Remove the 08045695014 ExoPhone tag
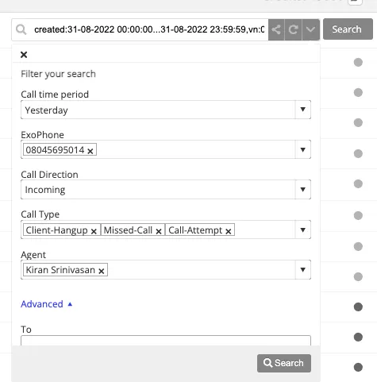The width and height of the screenshot is (377, 382). [x=90, y=151]
